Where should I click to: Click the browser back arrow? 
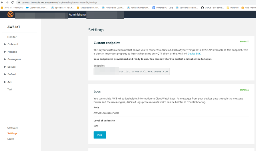(2, 3)
